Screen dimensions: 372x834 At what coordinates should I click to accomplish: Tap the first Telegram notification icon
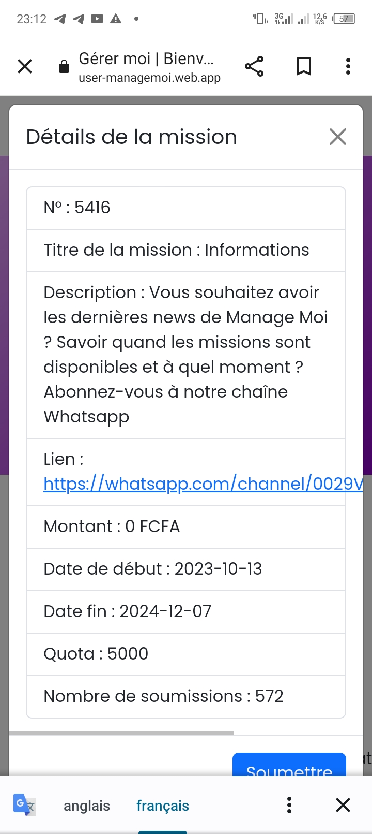(60, 19)
